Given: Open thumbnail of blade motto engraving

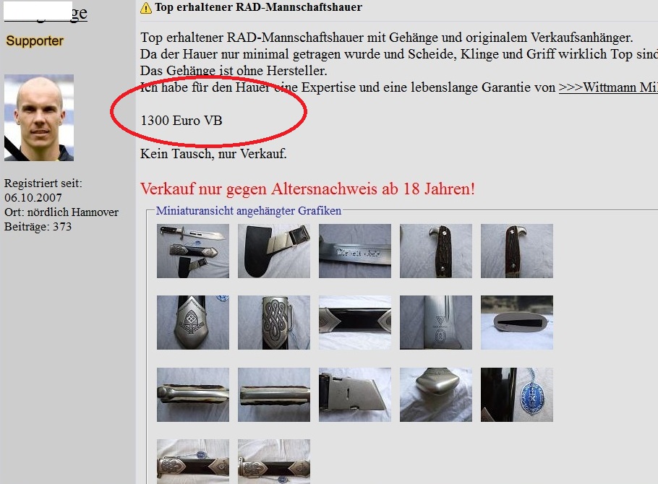Looking at the screenshot, I should 355,251.
